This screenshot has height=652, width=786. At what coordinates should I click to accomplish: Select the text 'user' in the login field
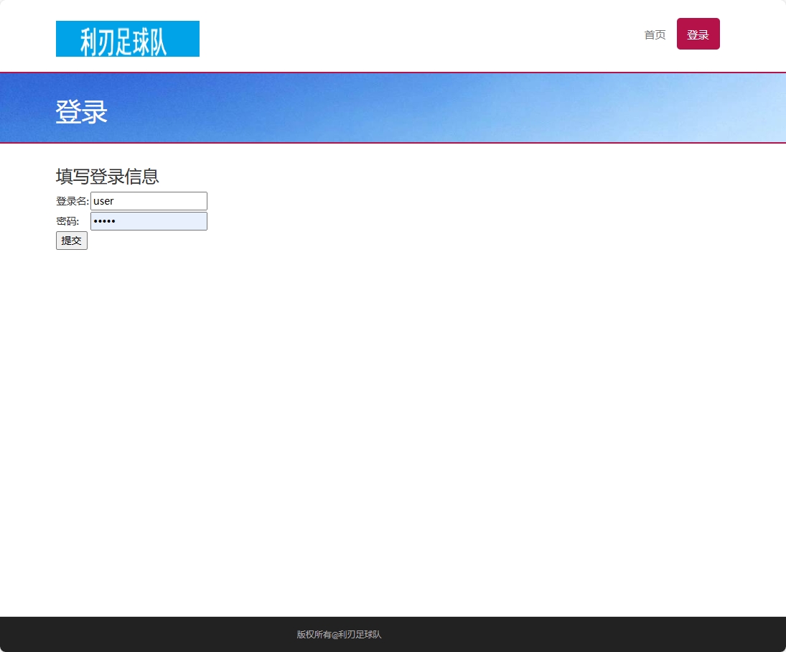point(104,201)
